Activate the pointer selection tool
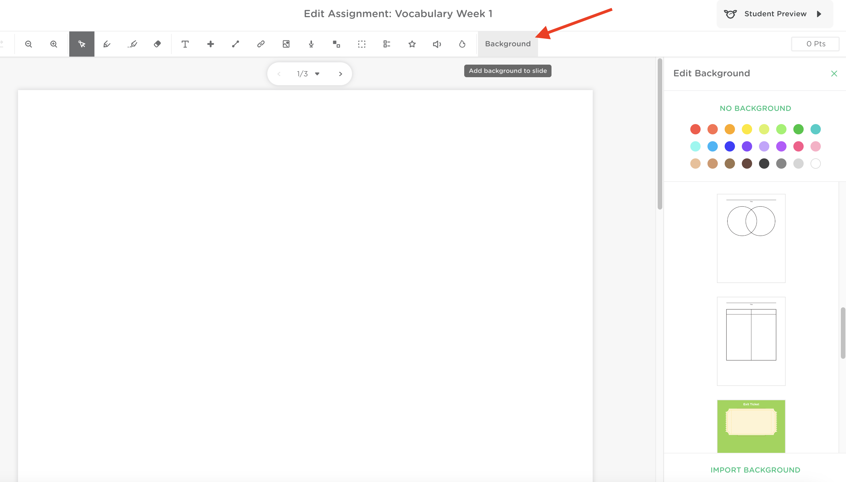The image size is (846, 482). click(82, 44)
